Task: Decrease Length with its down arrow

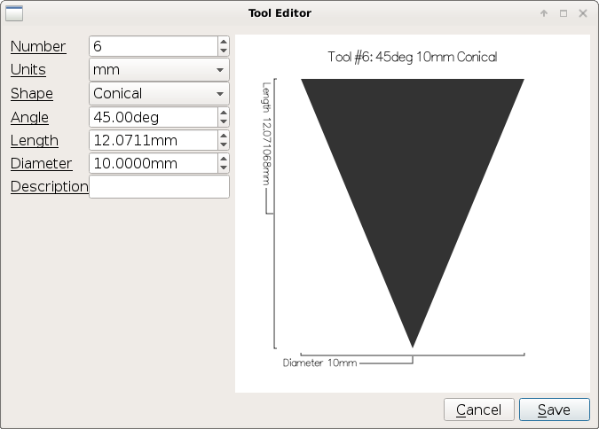Action: 224,145
